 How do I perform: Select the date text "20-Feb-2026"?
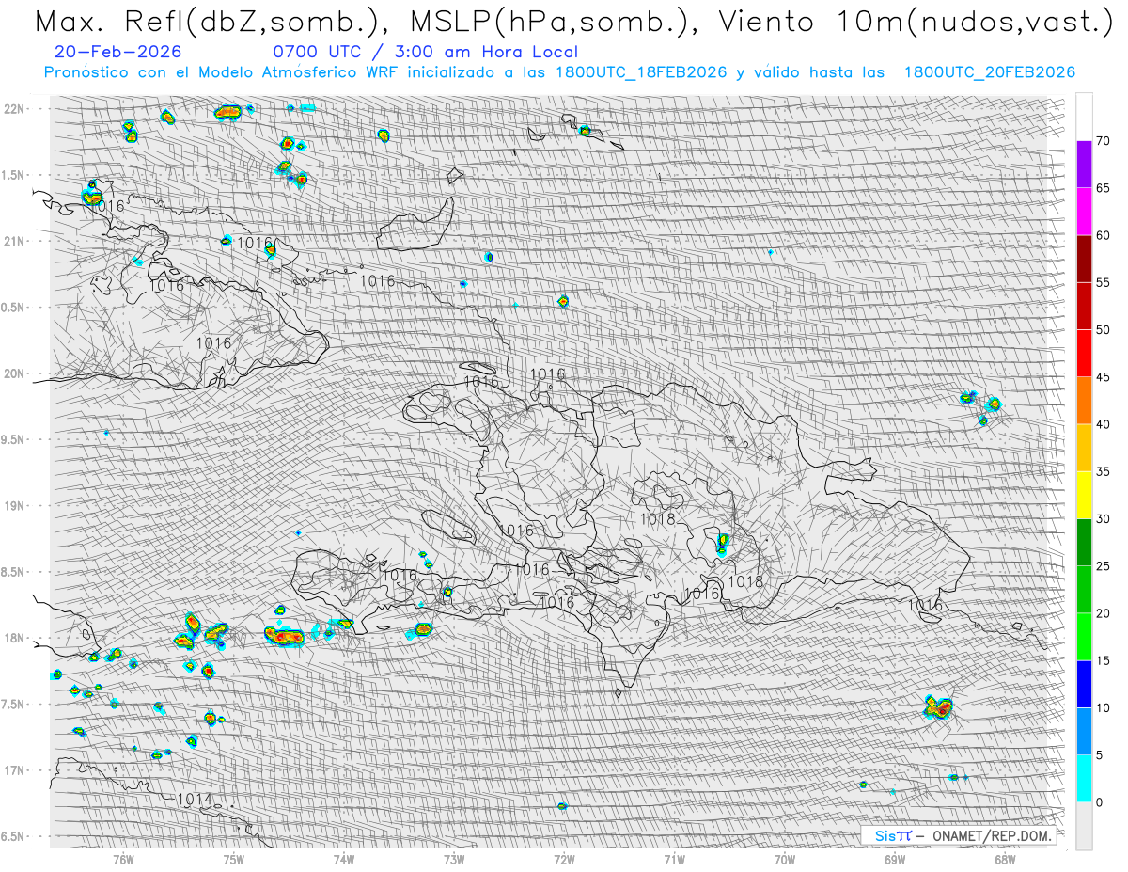[x=118, y=52]
